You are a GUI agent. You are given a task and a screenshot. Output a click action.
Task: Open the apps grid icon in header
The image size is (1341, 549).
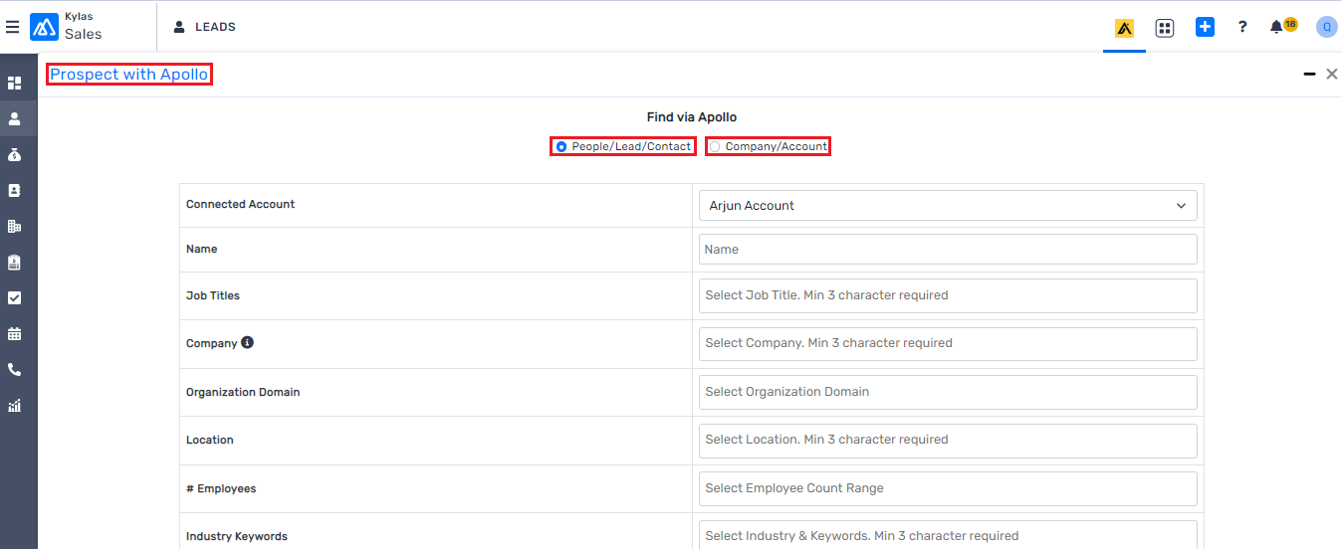click(x=1165, y=28)
